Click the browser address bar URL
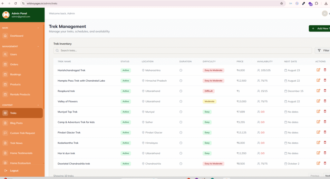Image resolution: width=330 pixels, height=179 pixels. coord(42,3)
